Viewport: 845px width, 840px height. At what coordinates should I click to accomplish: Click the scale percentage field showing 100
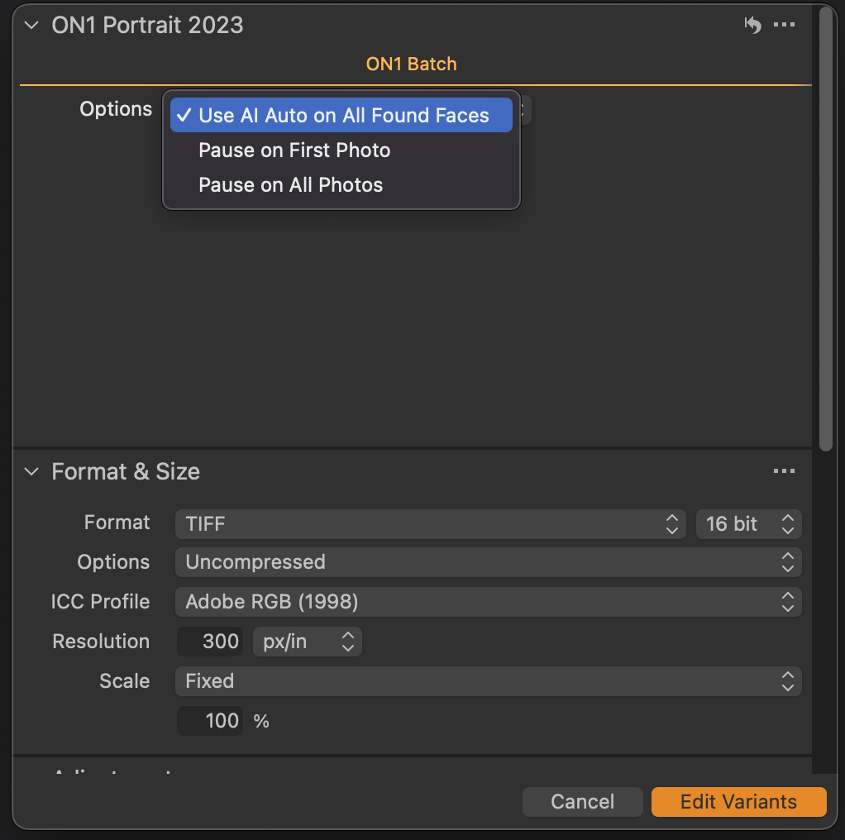210,721
